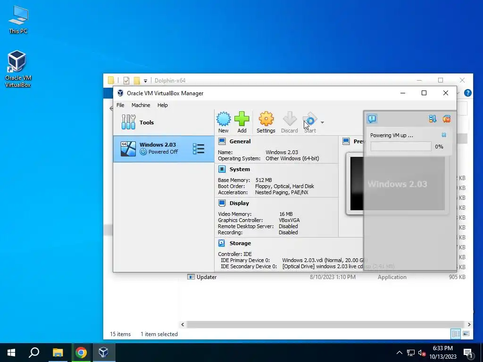
Task: Select the This PC desktop icon
Action: [x=18, y=20]
